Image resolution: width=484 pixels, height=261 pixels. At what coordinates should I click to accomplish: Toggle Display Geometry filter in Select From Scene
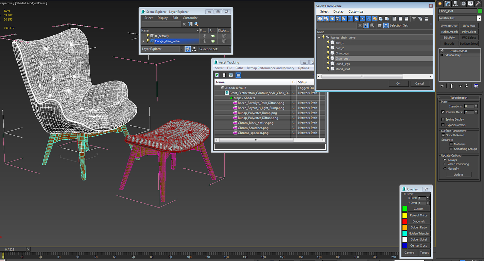tap(320, 19)
